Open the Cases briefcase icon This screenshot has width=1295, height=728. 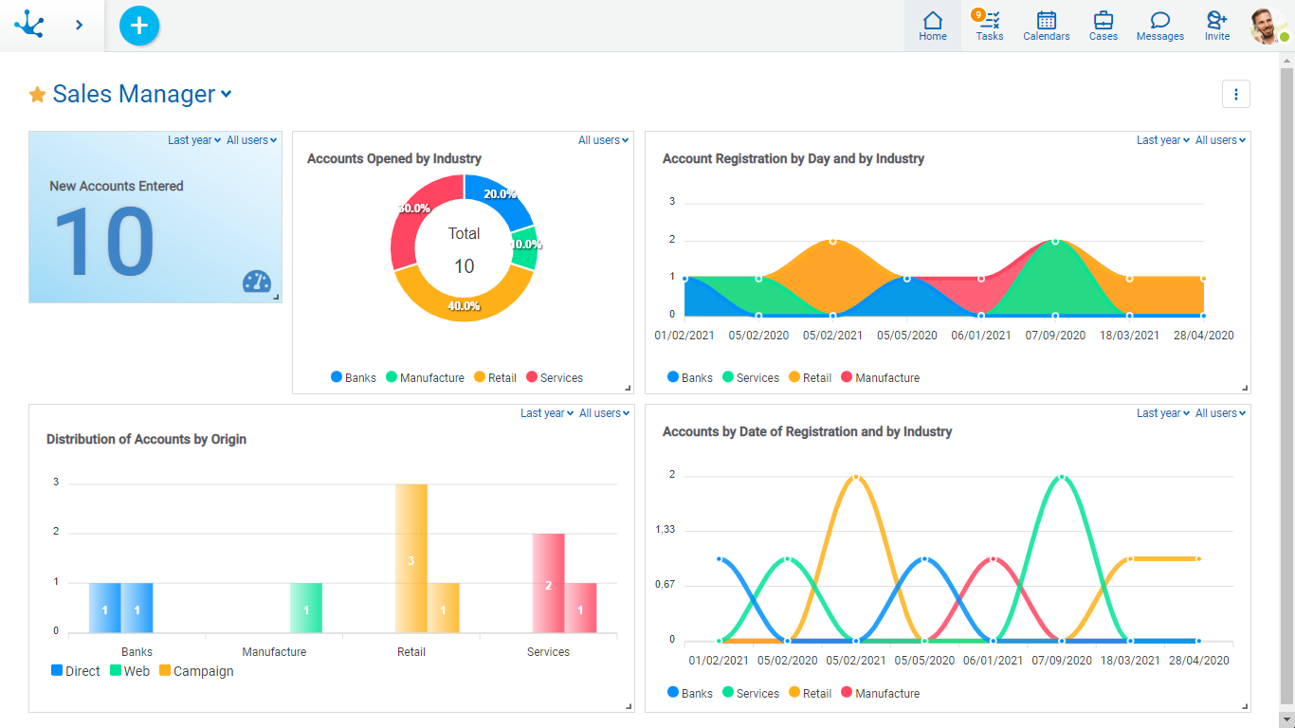1103,25
